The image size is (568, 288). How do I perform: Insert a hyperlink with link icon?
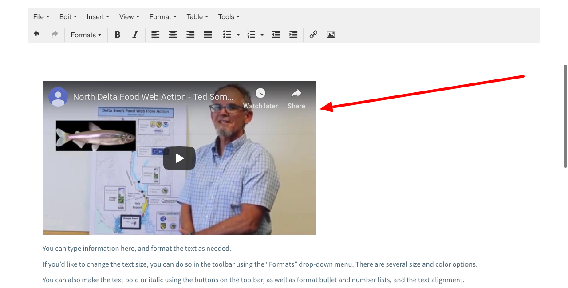[313, 34]
